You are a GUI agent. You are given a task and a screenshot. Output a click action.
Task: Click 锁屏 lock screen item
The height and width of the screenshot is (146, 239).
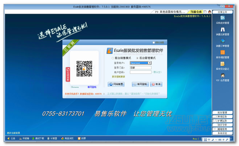(82, 138)
